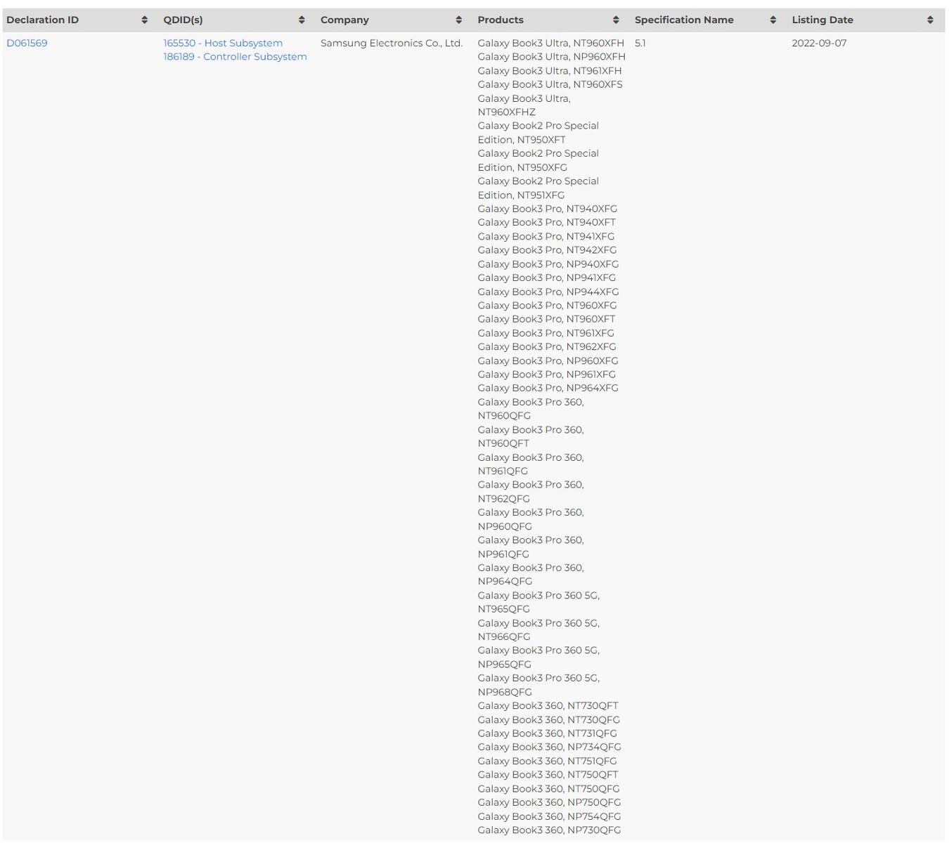Click the sort arrows in QDID(s) column header
Image resolution: width=949 pixels, height=843 pixels.
302,20
